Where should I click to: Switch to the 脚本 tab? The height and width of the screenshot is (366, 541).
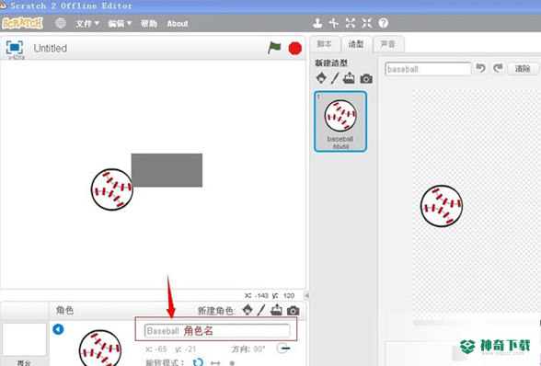click(324, 44)
